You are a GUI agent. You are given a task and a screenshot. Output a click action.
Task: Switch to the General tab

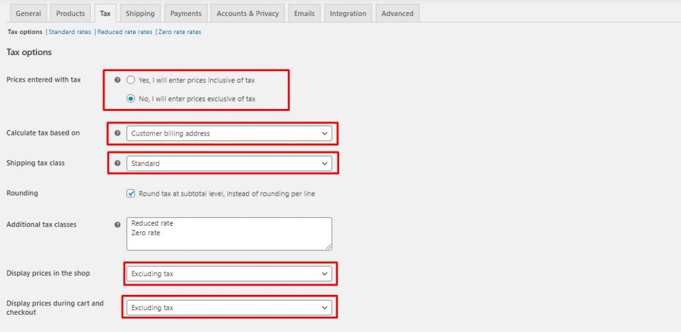[28, 13]
